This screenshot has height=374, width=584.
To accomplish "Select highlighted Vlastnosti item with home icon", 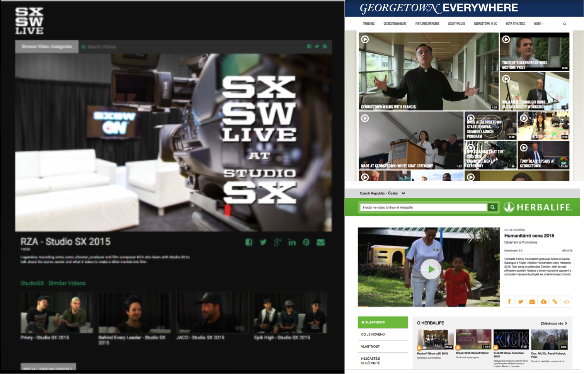I will [383, 322].
